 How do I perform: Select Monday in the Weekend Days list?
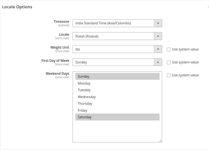point(117,84)
